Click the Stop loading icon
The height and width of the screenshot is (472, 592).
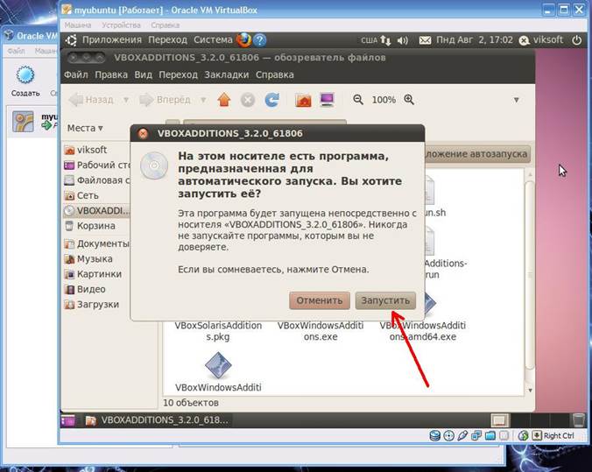[x=248, y=100]
